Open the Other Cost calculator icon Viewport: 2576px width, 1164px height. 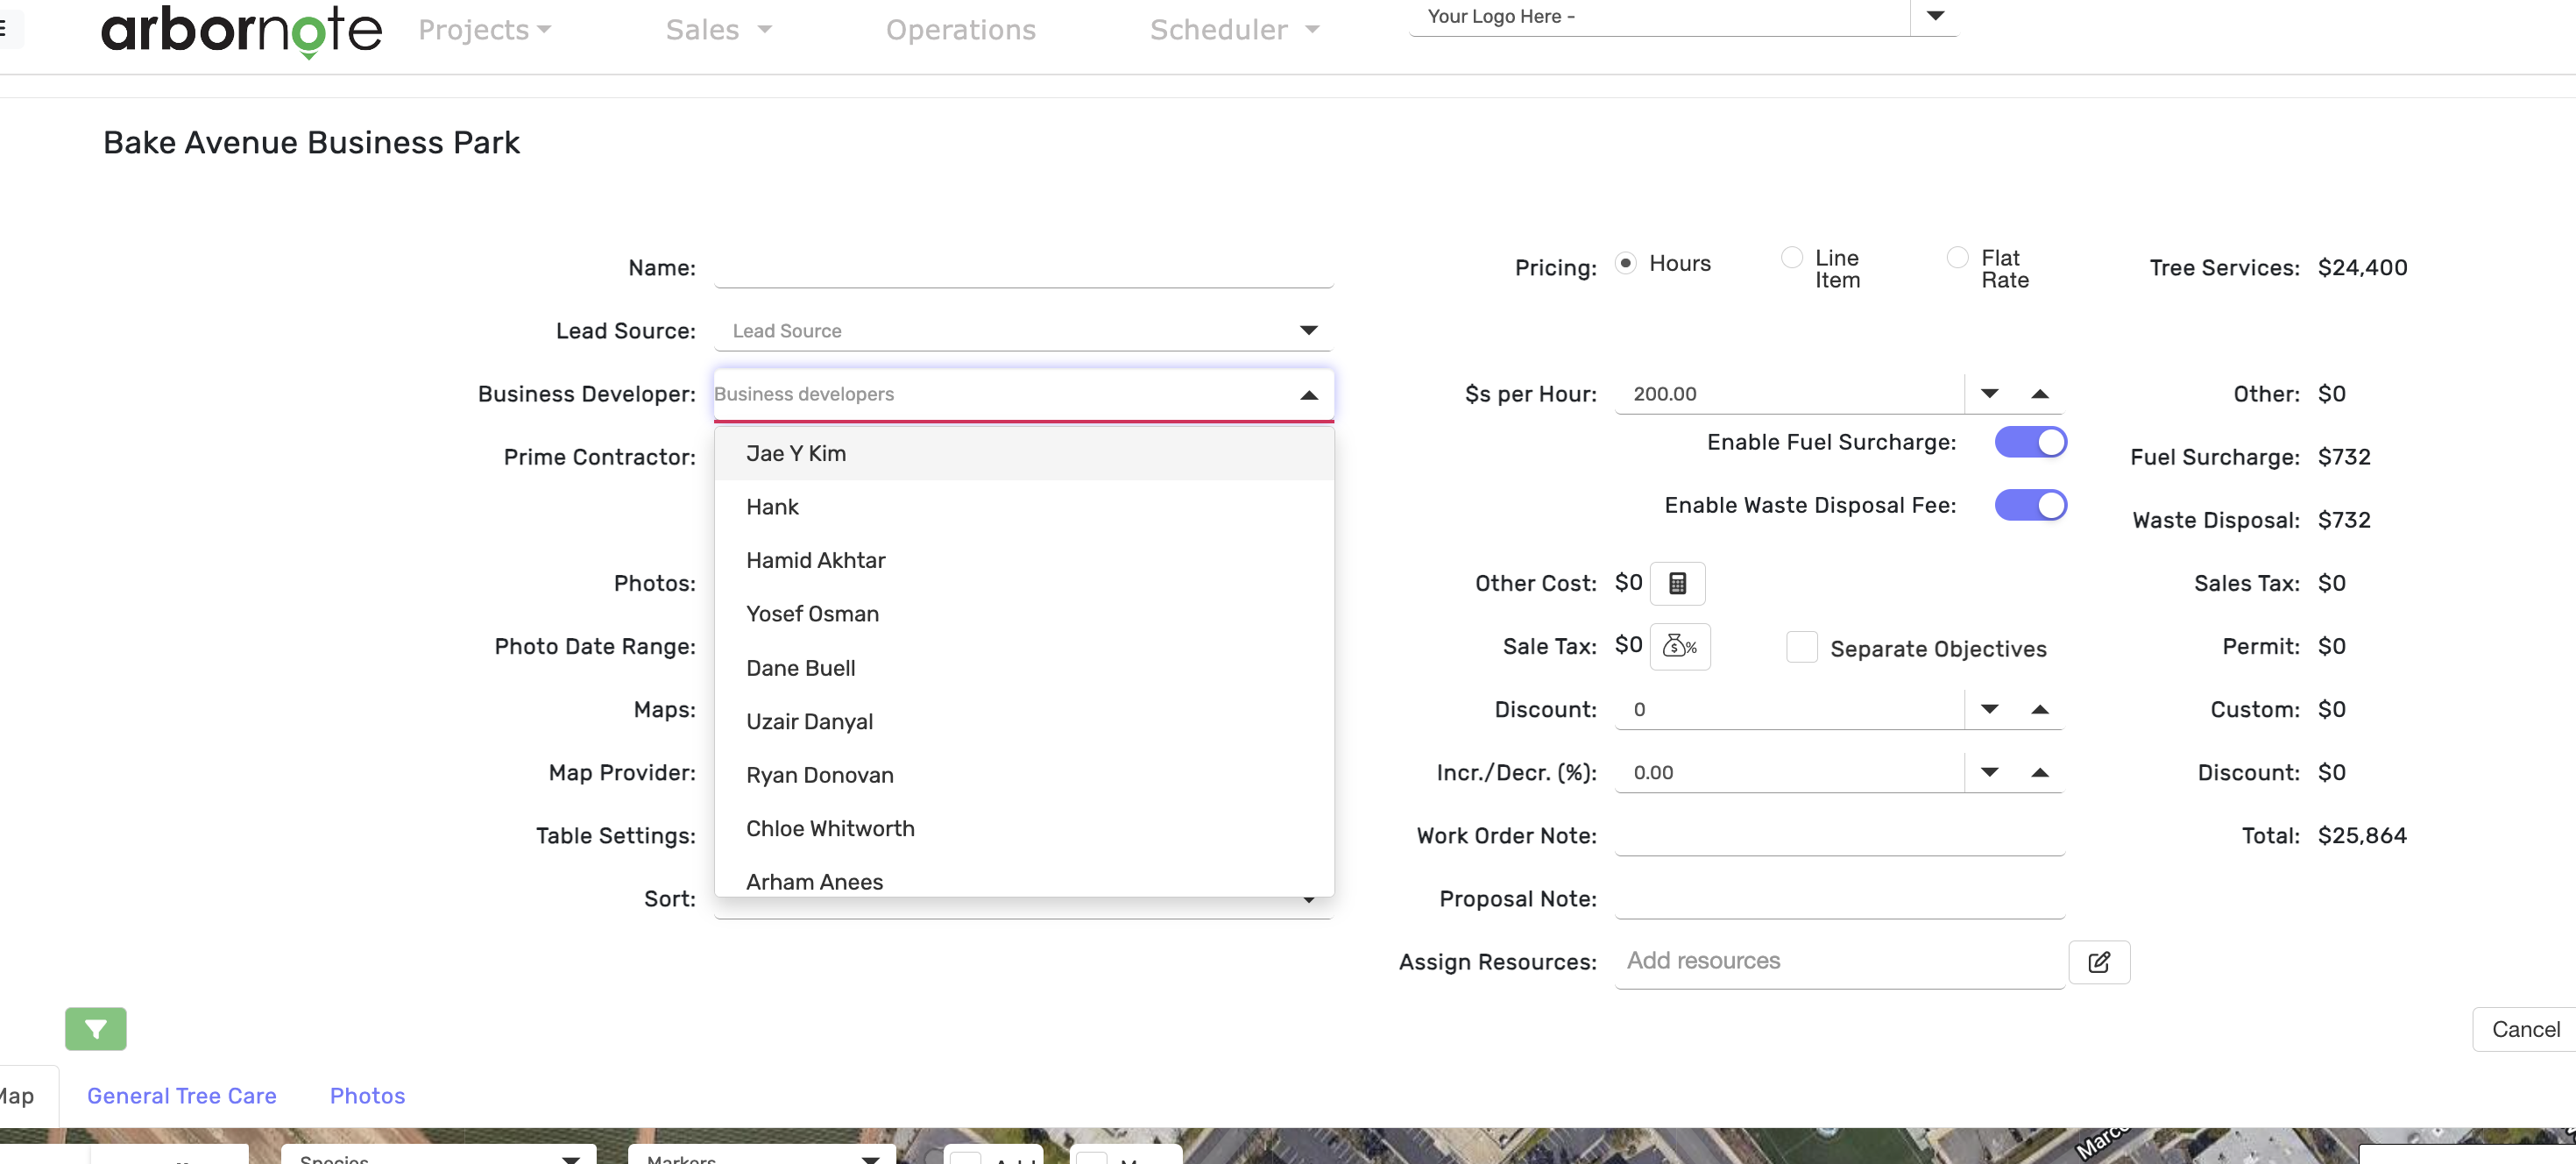click(x=1677, y=583)
